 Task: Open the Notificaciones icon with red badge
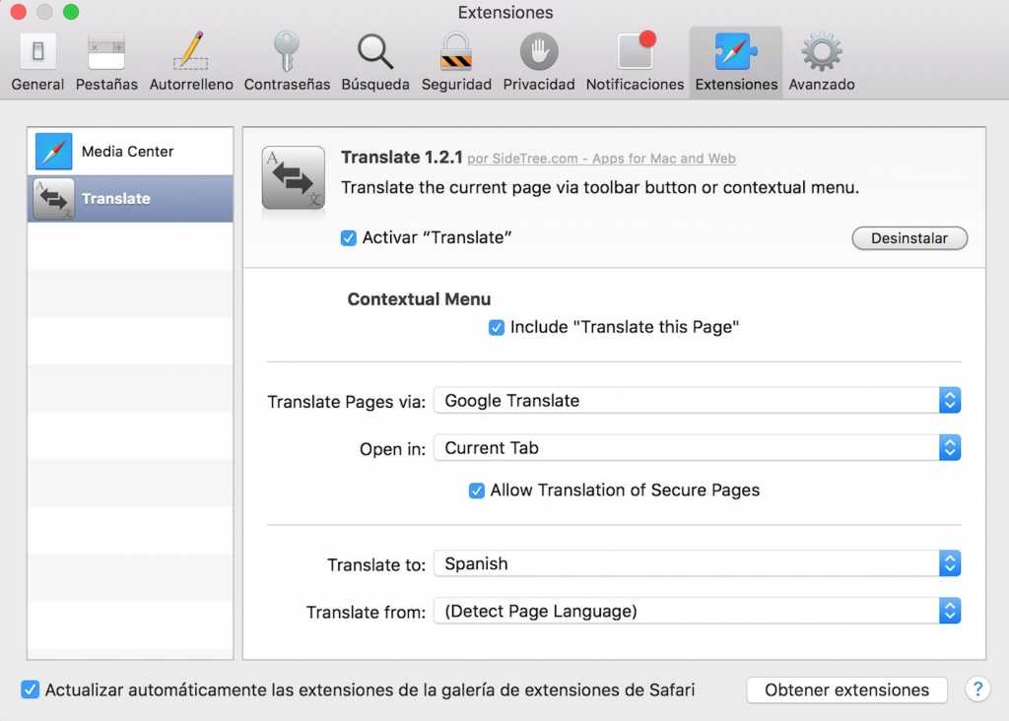coord(636,51)
